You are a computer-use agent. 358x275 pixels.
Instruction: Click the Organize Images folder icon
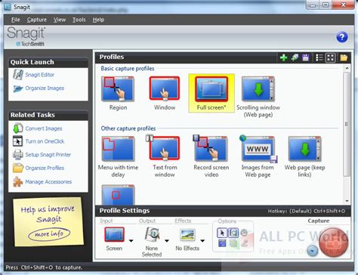[x=18, y=88]
